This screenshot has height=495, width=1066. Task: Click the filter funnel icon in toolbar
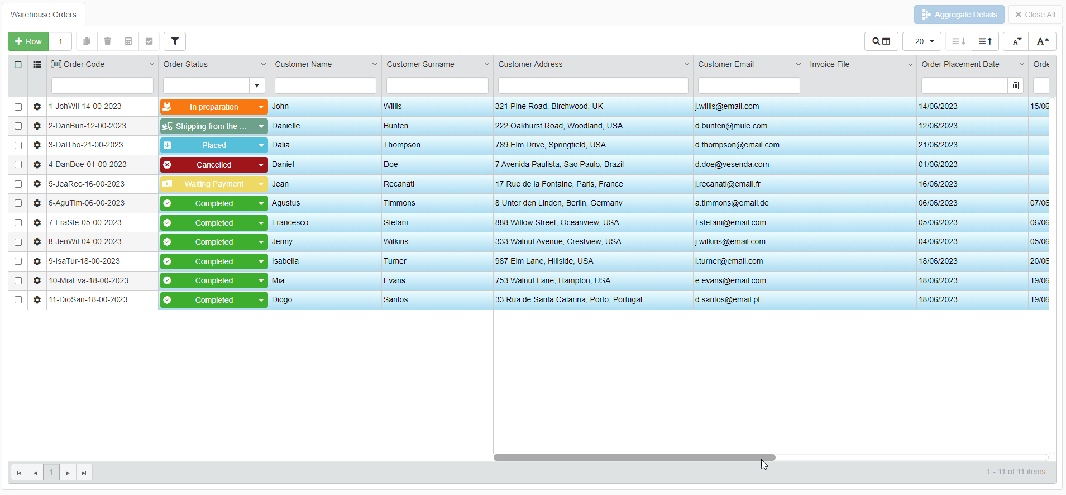point(175,41)
